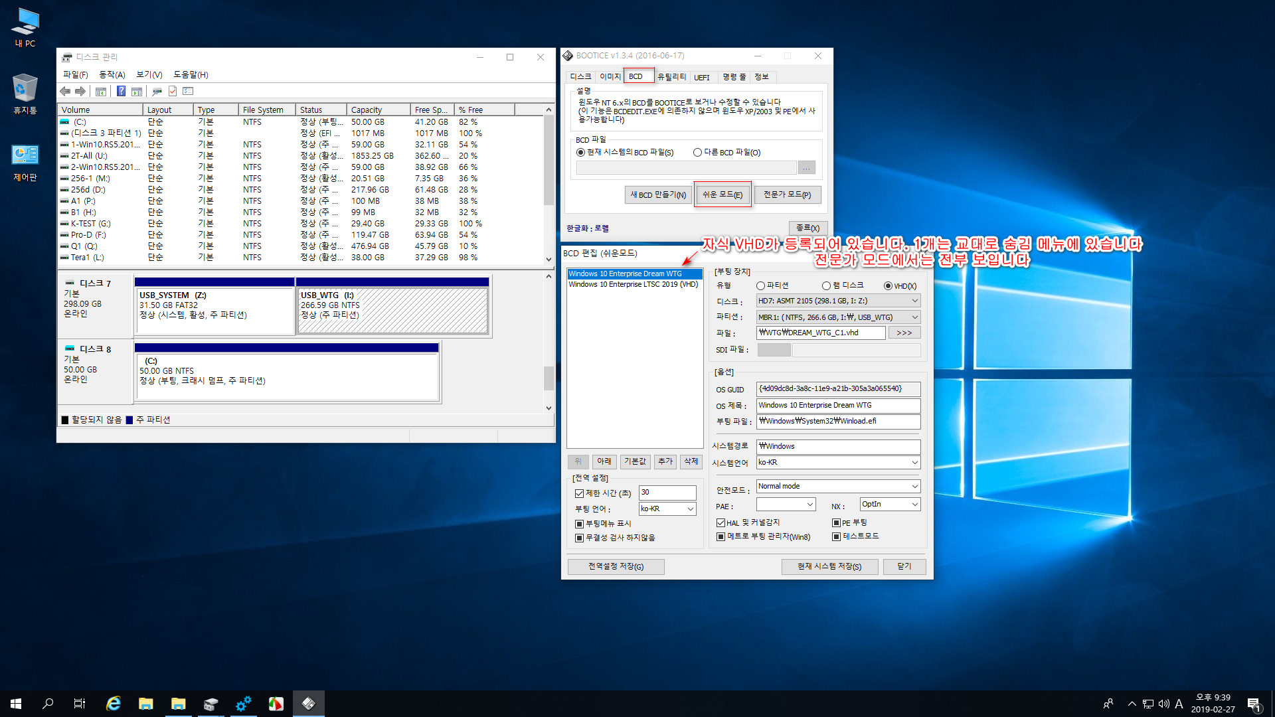Click the blue gears taskbar icon
This screenshot has height=717, width=1275.
[x=243, y=704]
